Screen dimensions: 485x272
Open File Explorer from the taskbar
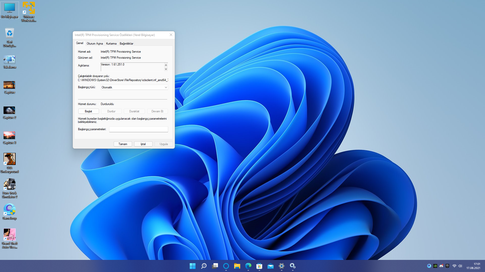[237, 266]
